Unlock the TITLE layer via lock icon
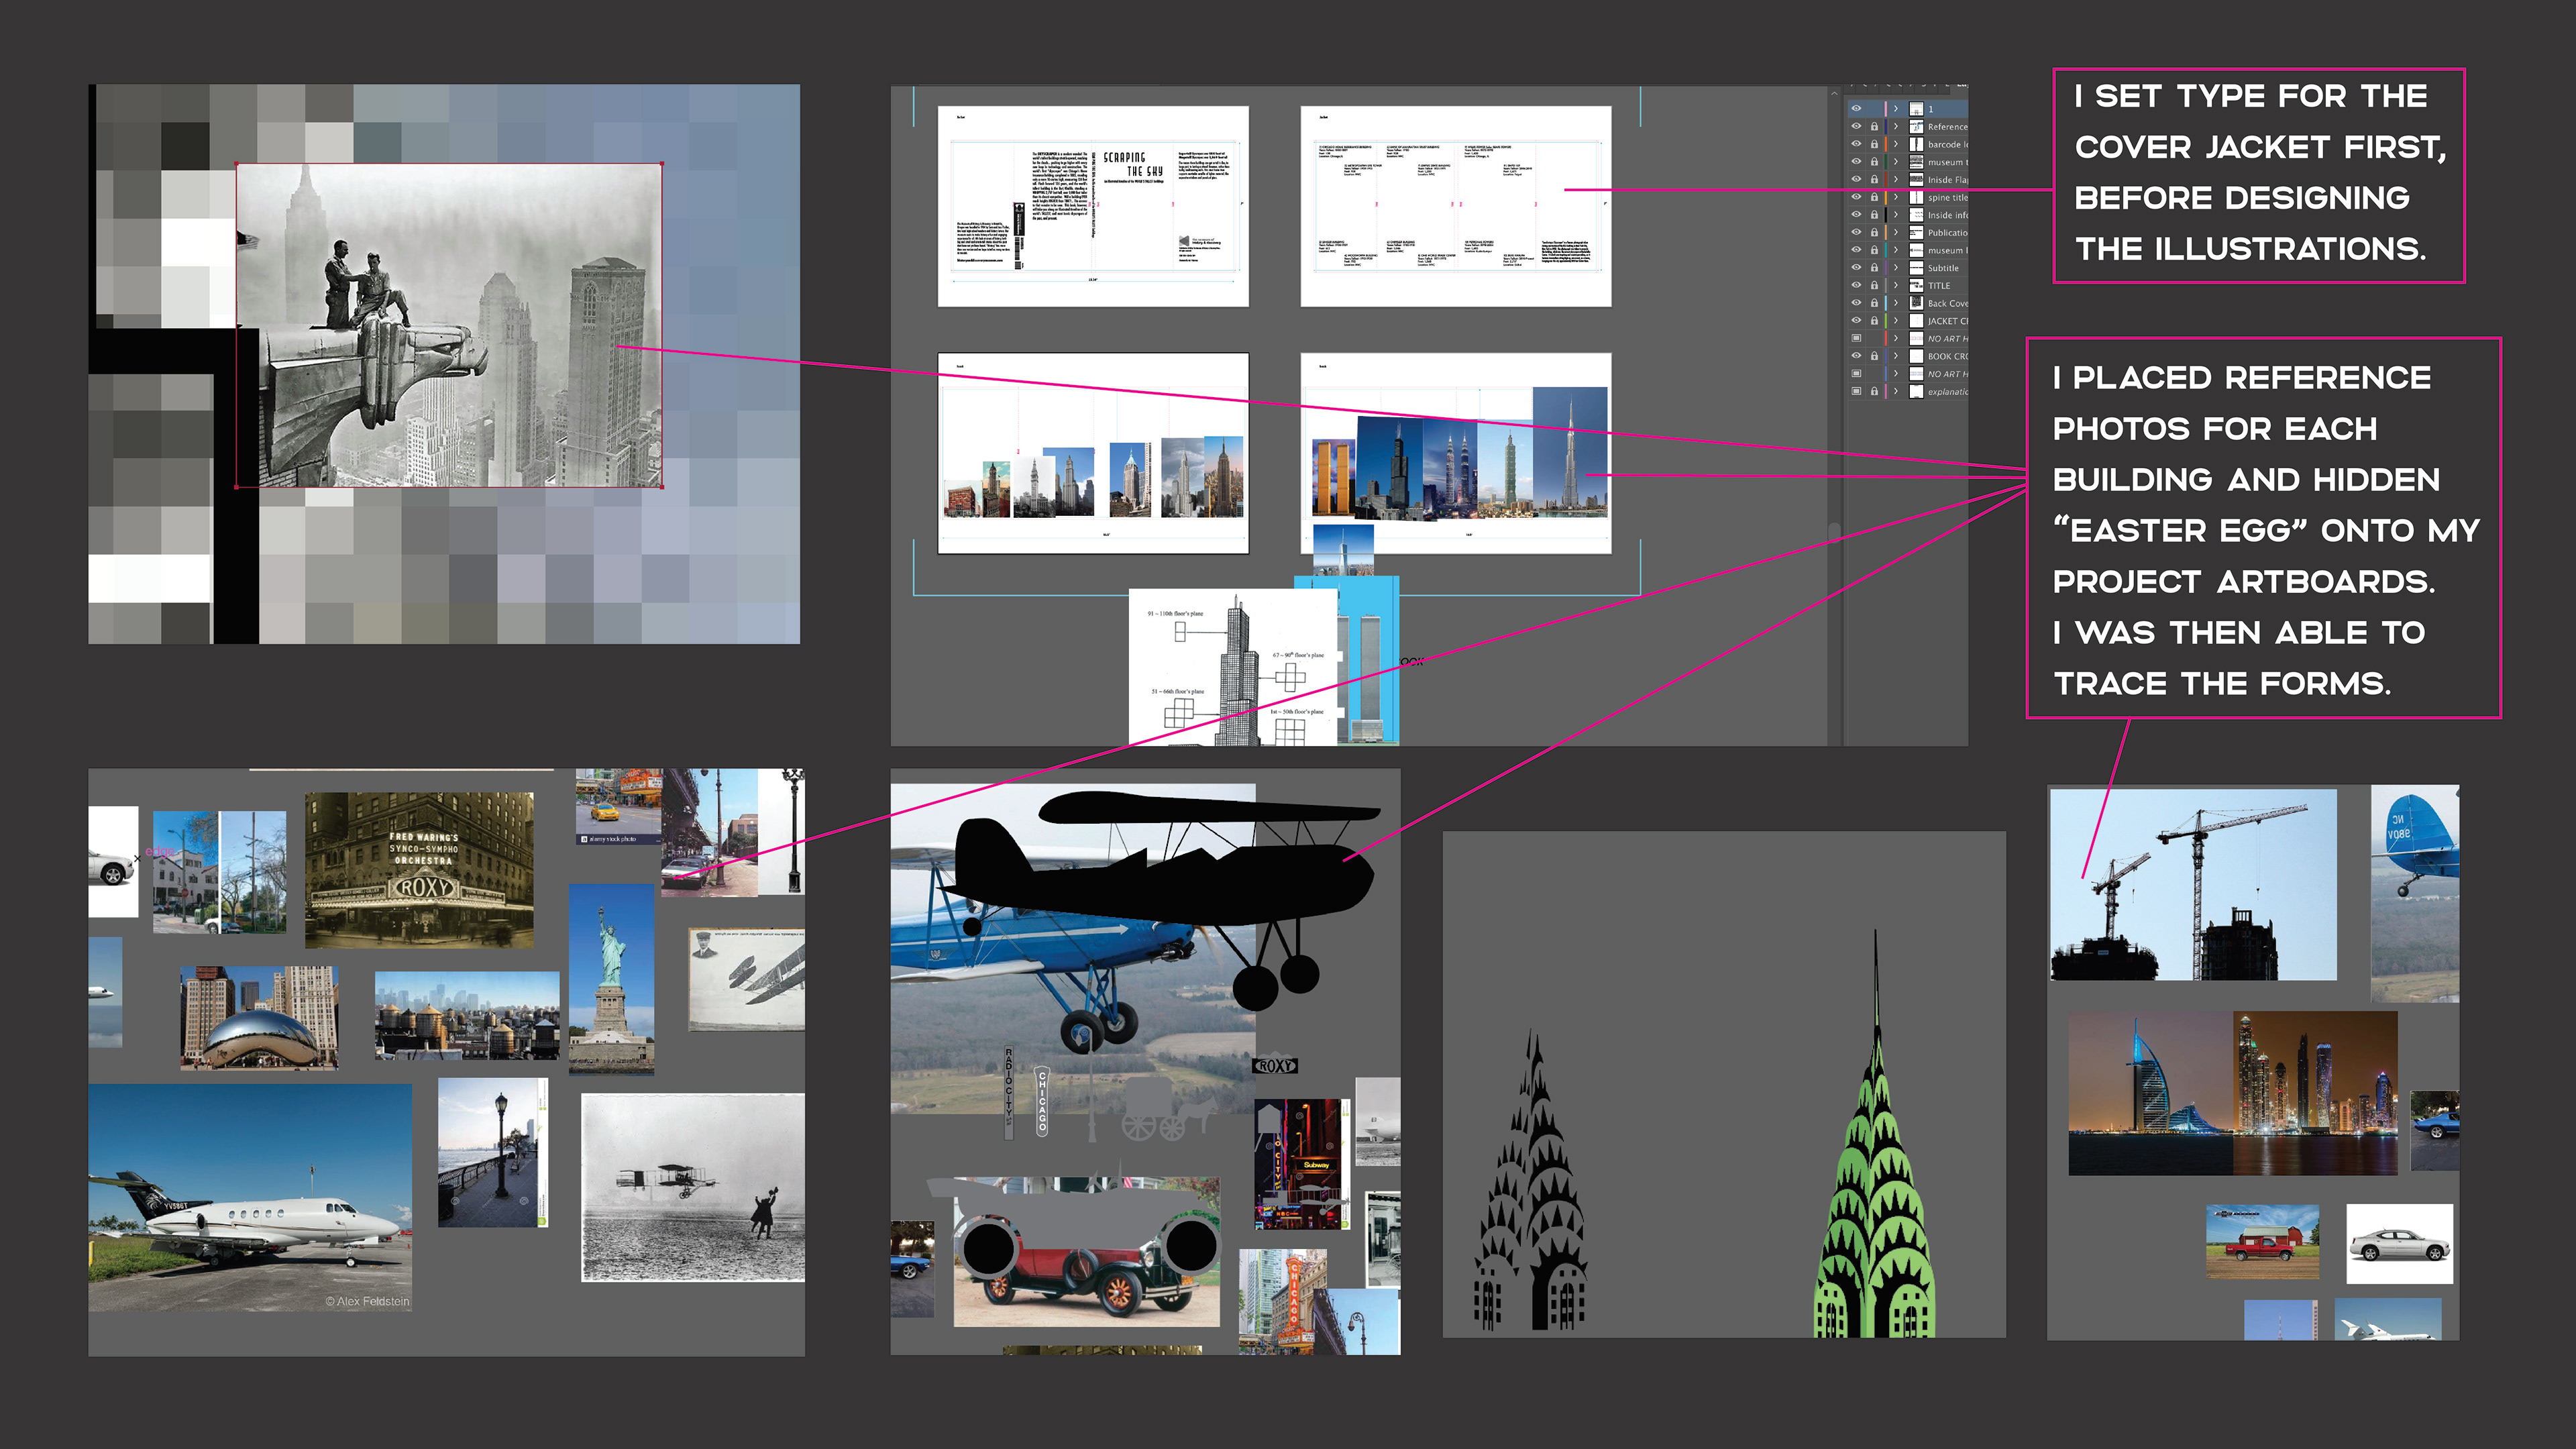This screenshot has width=2576, height=1449. click(1874, 286)
